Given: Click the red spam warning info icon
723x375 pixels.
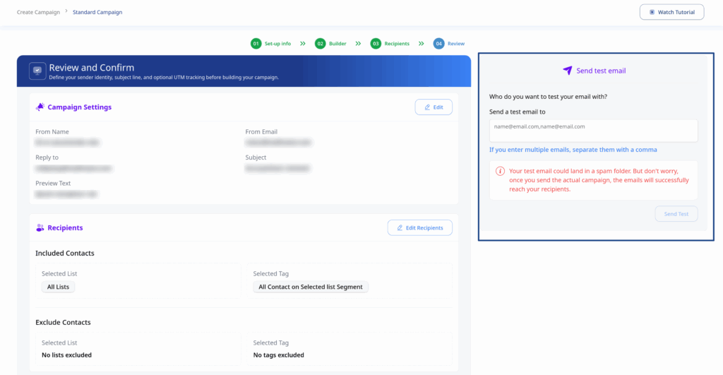Looking at the screenshot, I should pyautogui.click(x=500, y=171).
